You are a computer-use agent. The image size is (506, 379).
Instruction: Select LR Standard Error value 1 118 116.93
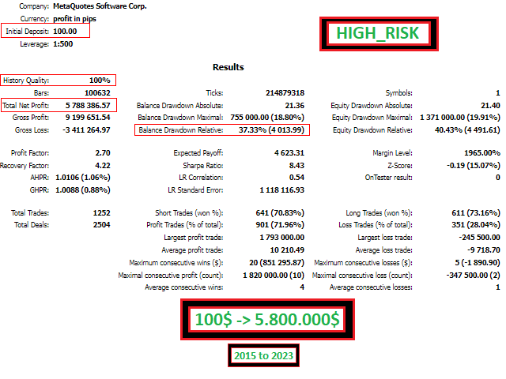pos(282,189)
